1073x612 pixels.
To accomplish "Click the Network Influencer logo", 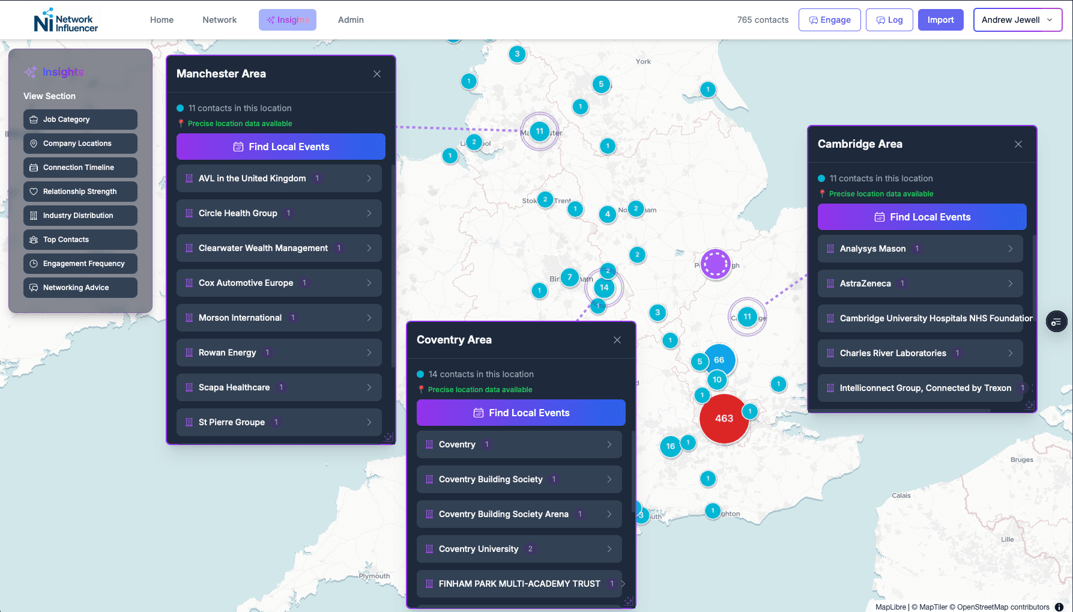I will click(65, 20).
